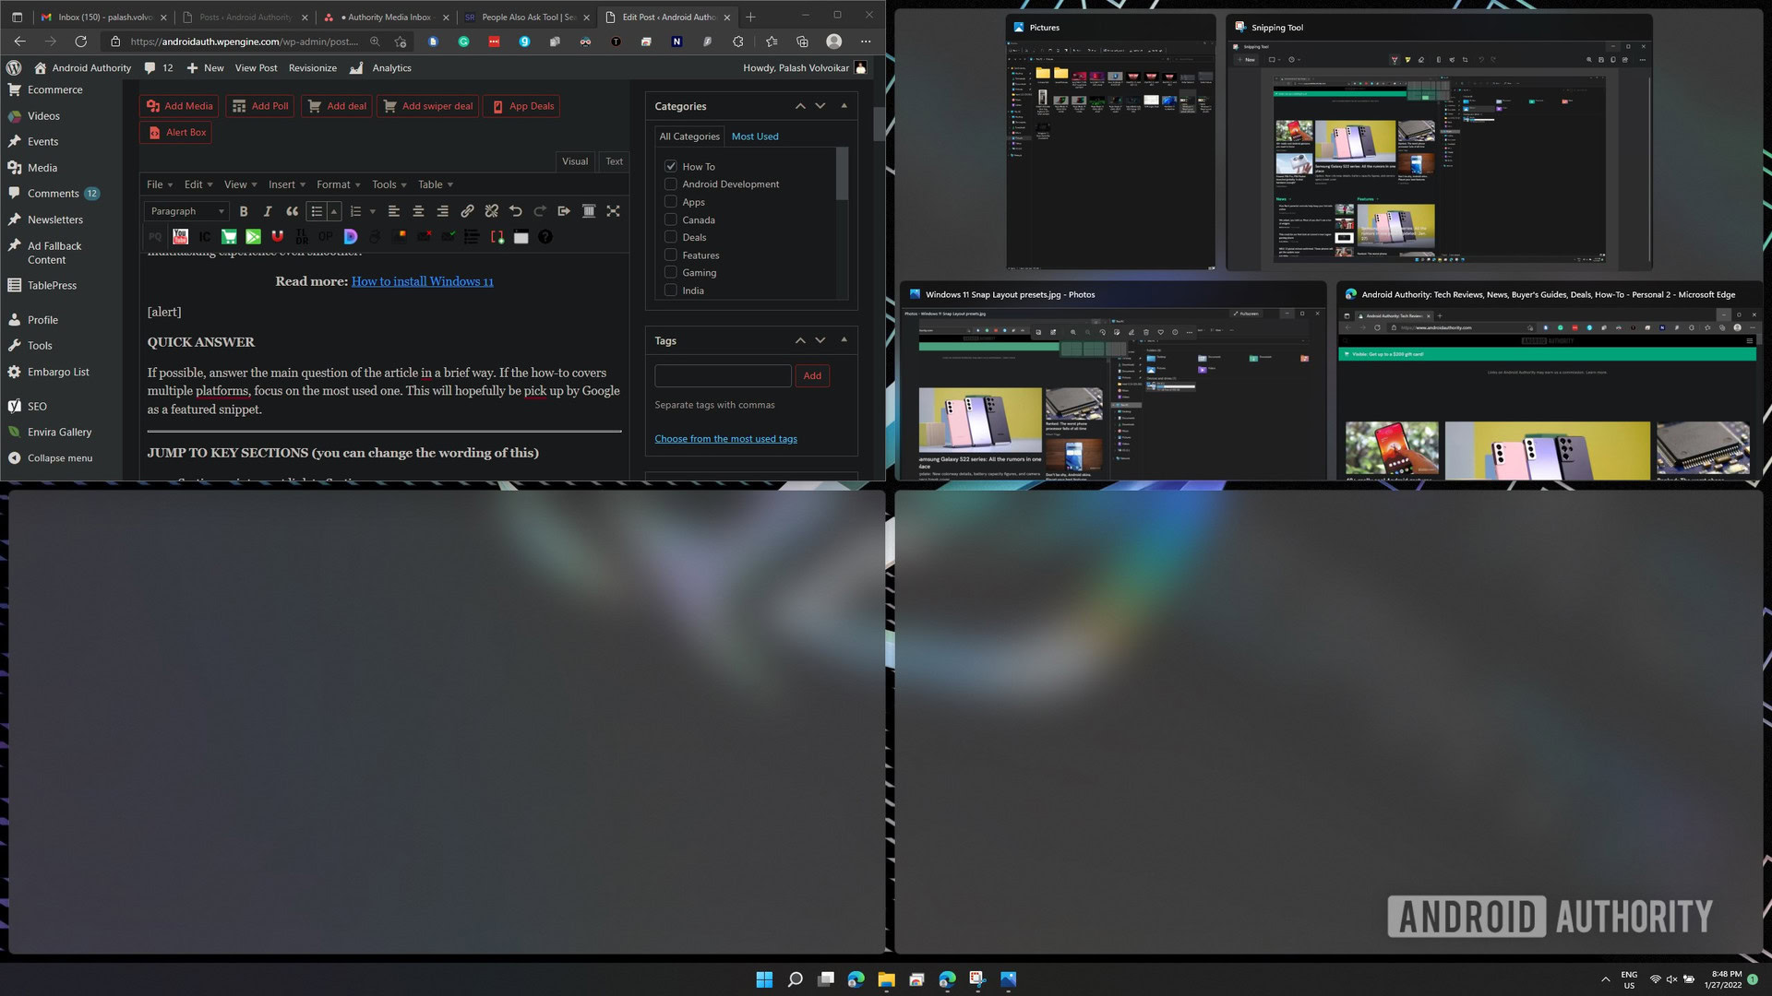Select the Snipping Tool window thumbnail

(1439, 143)
